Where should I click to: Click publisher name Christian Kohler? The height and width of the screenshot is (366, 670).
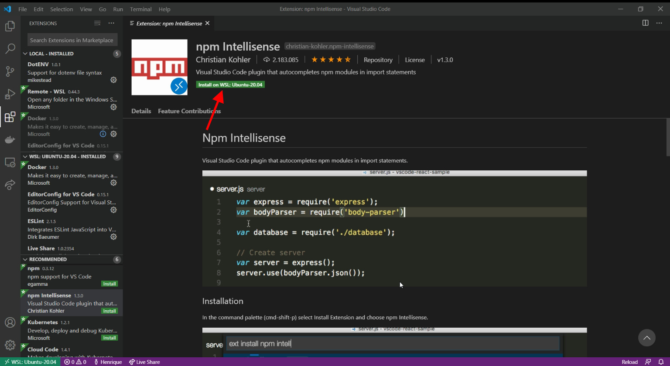point(223,60)
